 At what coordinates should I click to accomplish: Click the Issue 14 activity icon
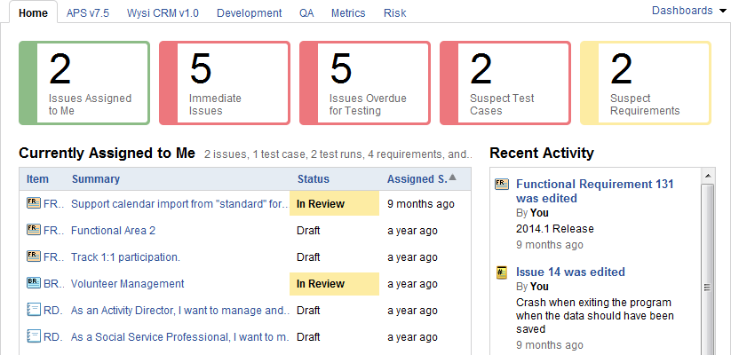pos(502,272)
